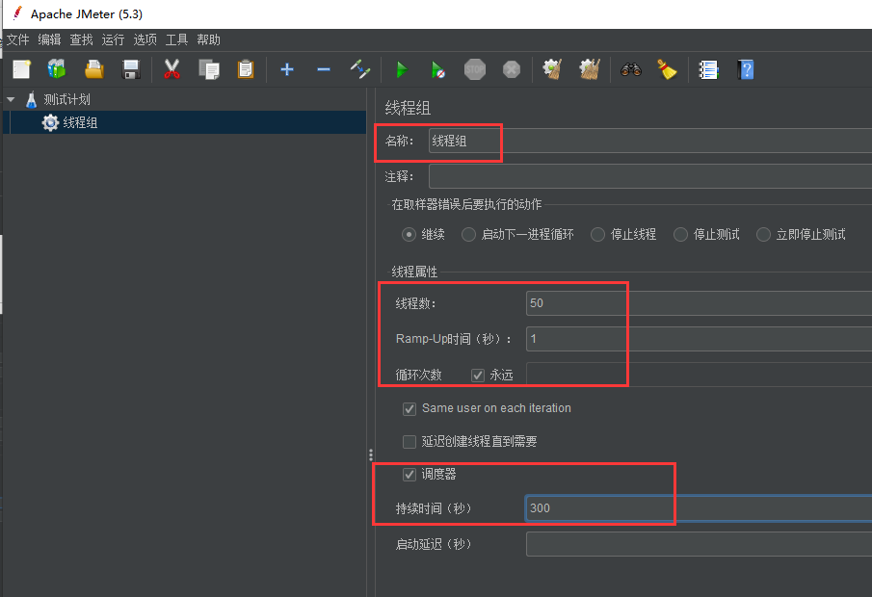Click Start no pauses icon
872x597 pixels.
pyautogui.click(x=437, y=69)
